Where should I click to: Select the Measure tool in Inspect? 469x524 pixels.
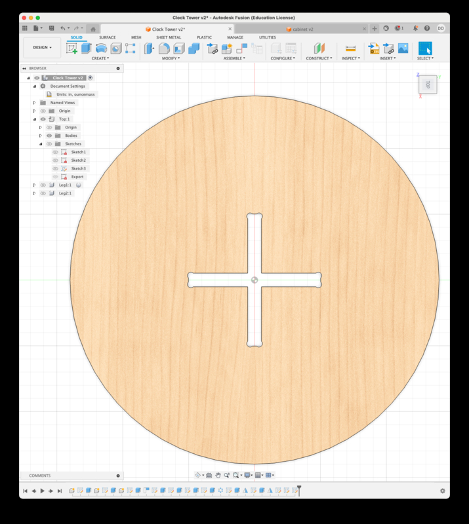point(350,48)
